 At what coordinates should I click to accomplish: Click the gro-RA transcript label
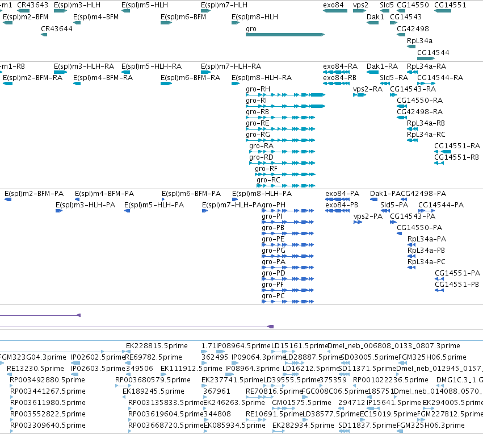(261, 146)
